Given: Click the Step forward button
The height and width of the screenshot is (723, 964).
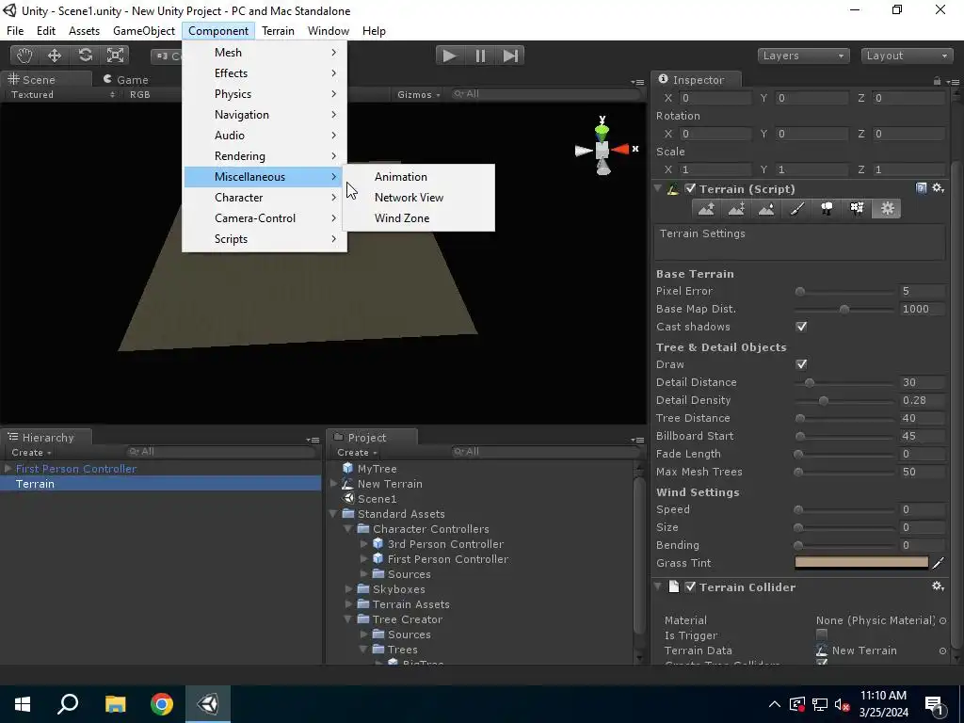Looking at the screenshot, I should (510, 56).
